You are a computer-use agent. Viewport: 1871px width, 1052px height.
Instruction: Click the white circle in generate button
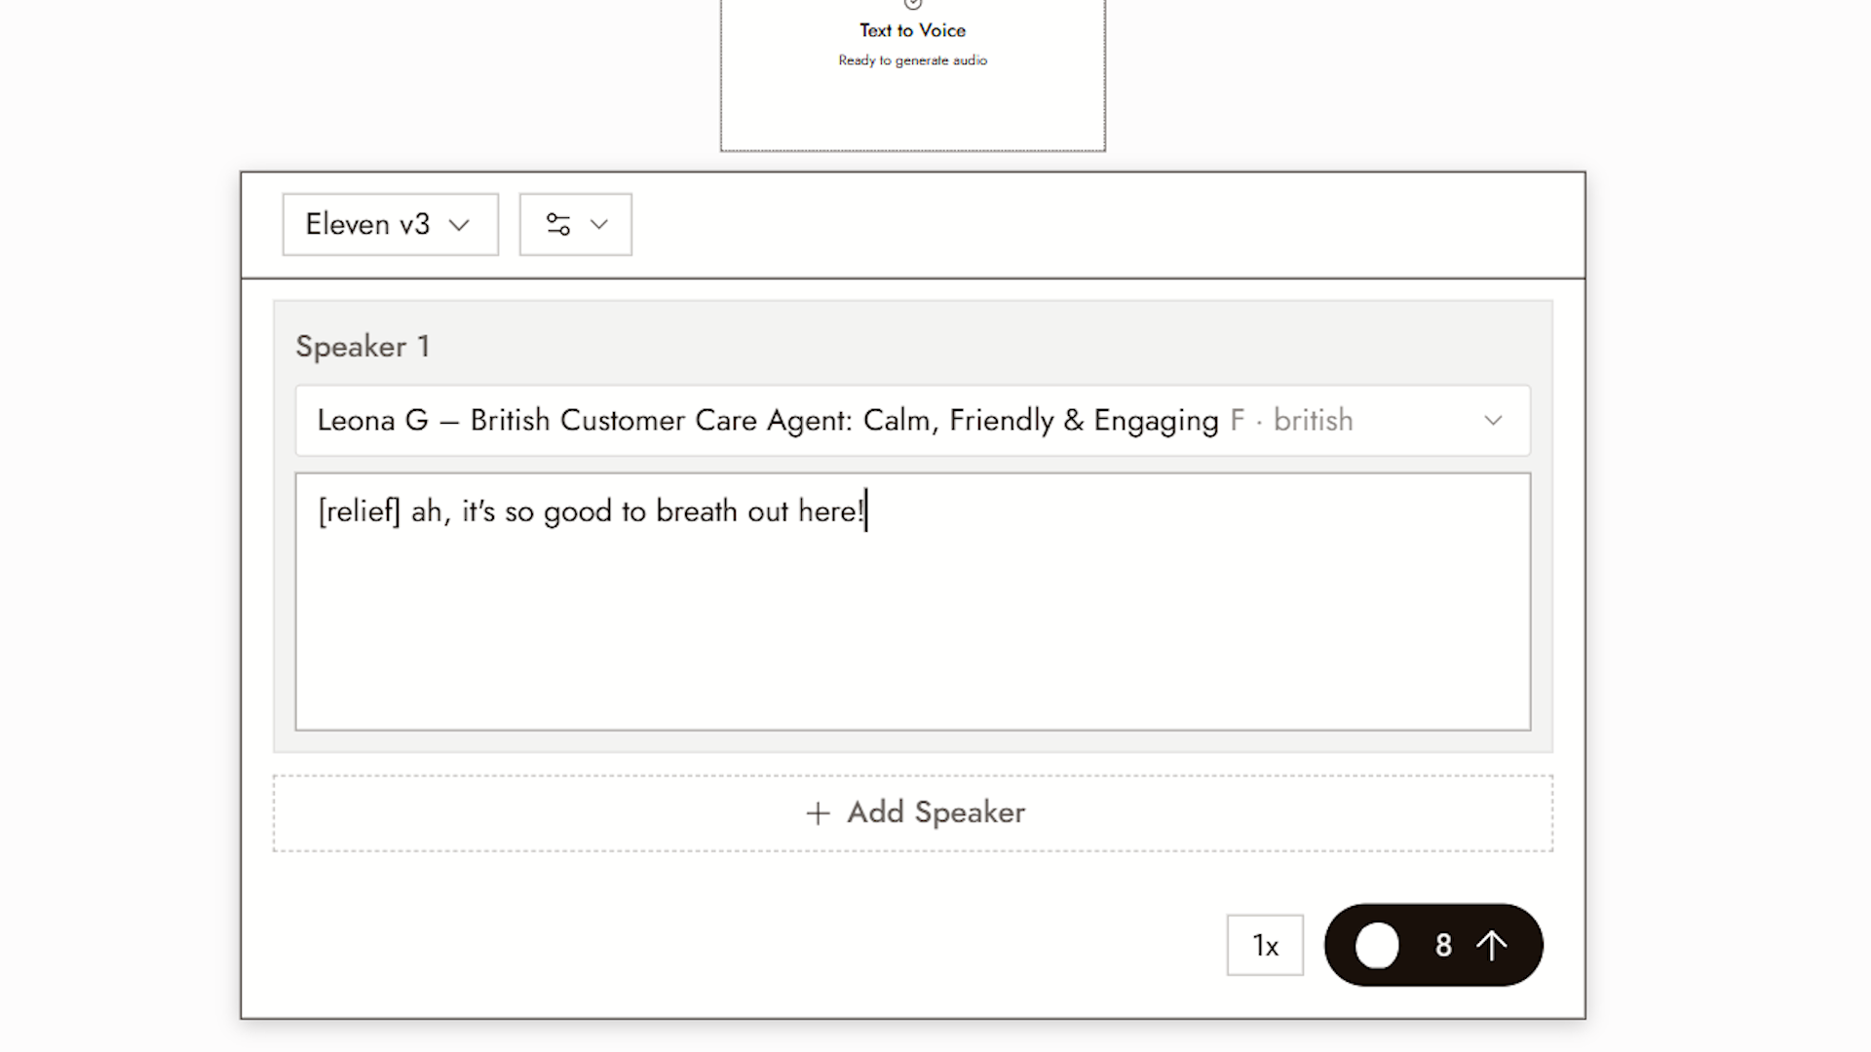coord(1377,945)
